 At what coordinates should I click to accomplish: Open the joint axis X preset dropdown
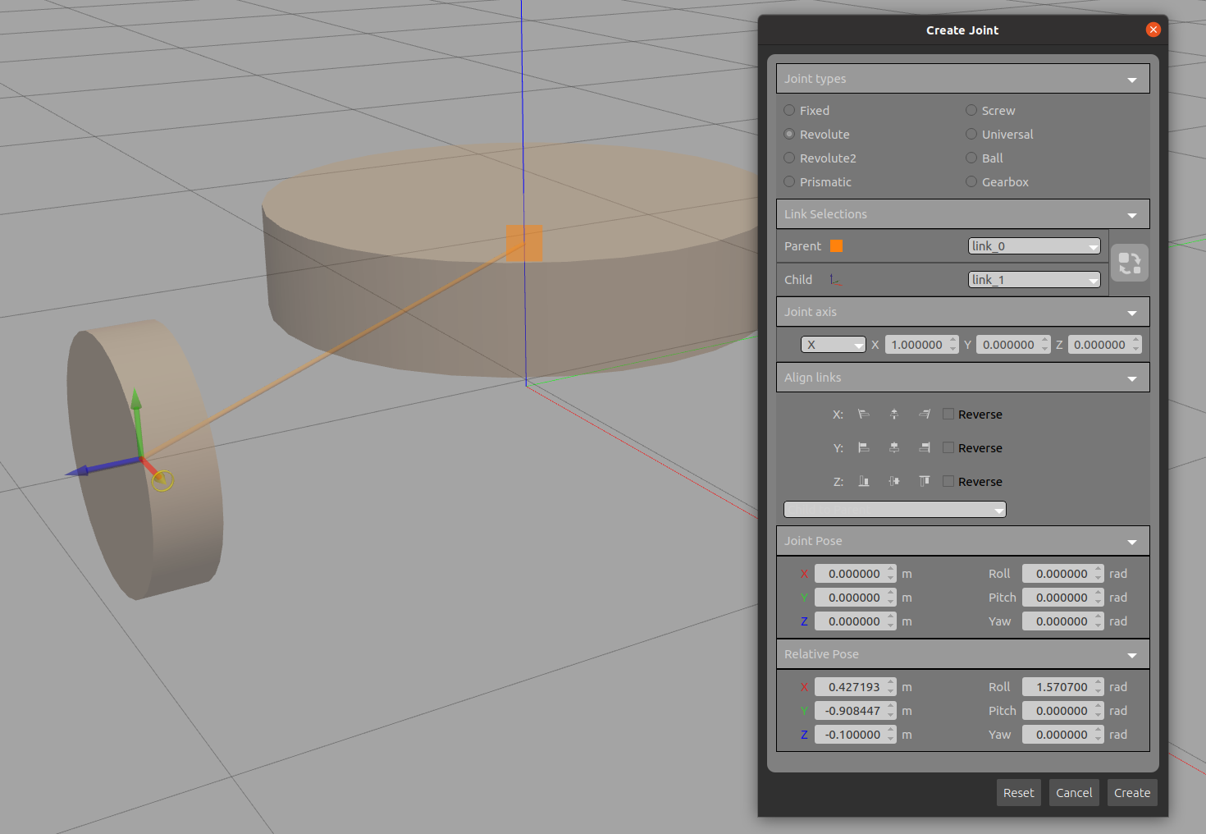[833, 345]
